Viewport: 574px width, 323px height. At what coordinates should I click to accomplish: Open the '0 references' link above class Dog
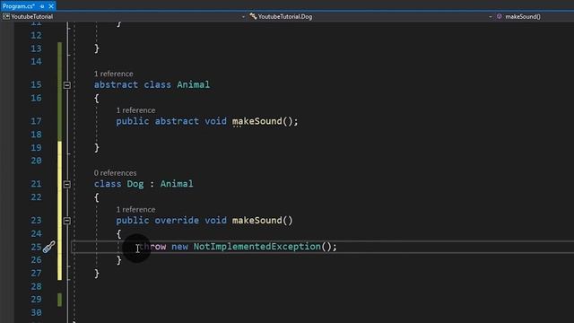(115, 173)
